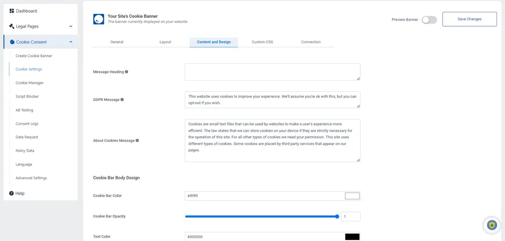The width and height of the screenshot is (505, 241).
Task: Click the Legal Pages gavel icon
Action: tap(12, 26)
